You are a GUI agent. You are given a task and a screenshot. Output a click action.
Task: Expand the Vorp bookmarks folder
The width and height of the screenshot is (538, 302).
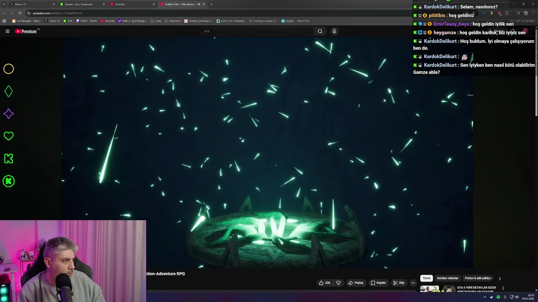(x=156, y=21)
